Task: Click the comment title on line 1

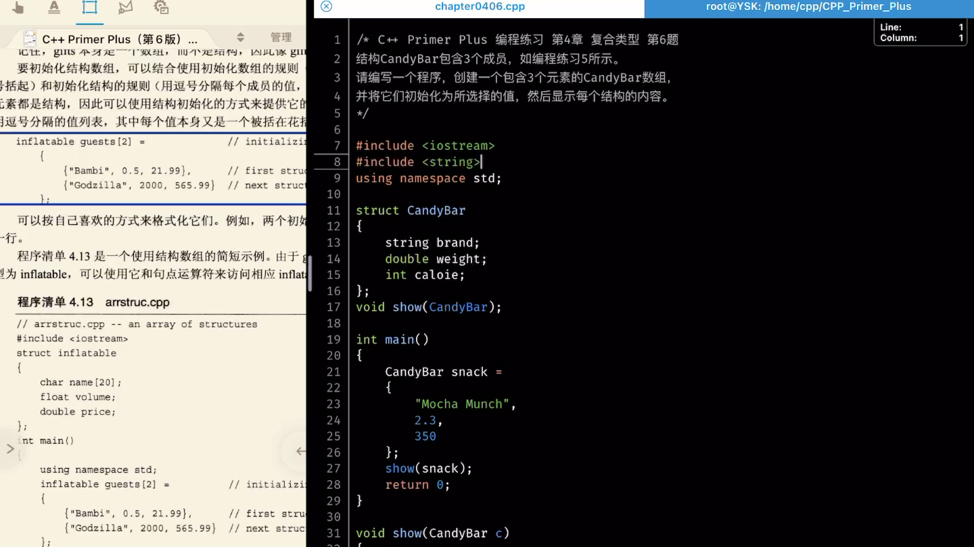Action: pos(517,40)
